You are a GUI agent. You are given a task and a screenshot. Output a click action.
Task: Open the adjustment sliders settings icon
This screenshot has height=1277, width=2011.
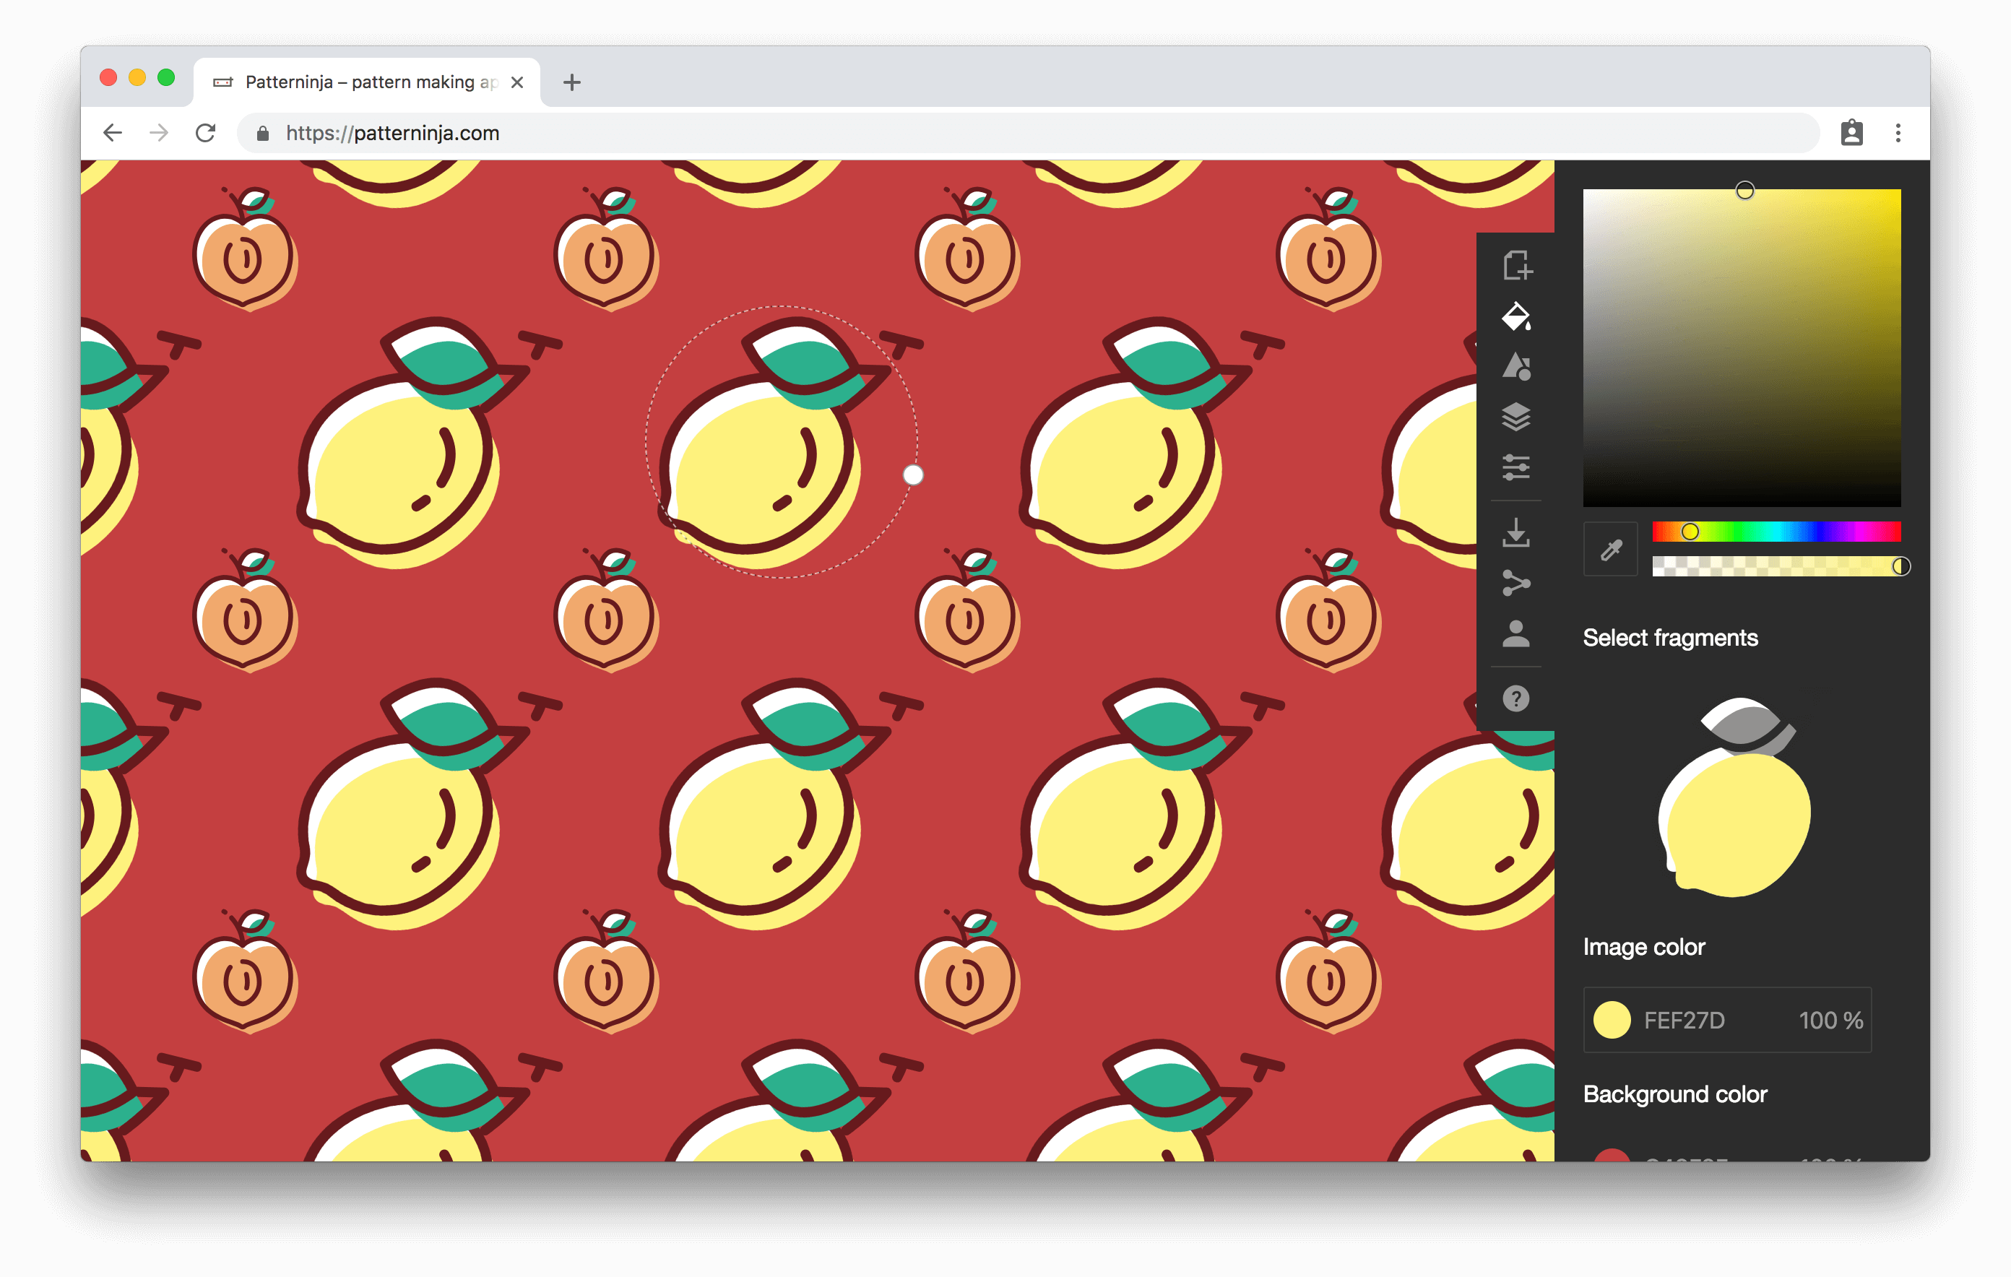[1515, 467]
